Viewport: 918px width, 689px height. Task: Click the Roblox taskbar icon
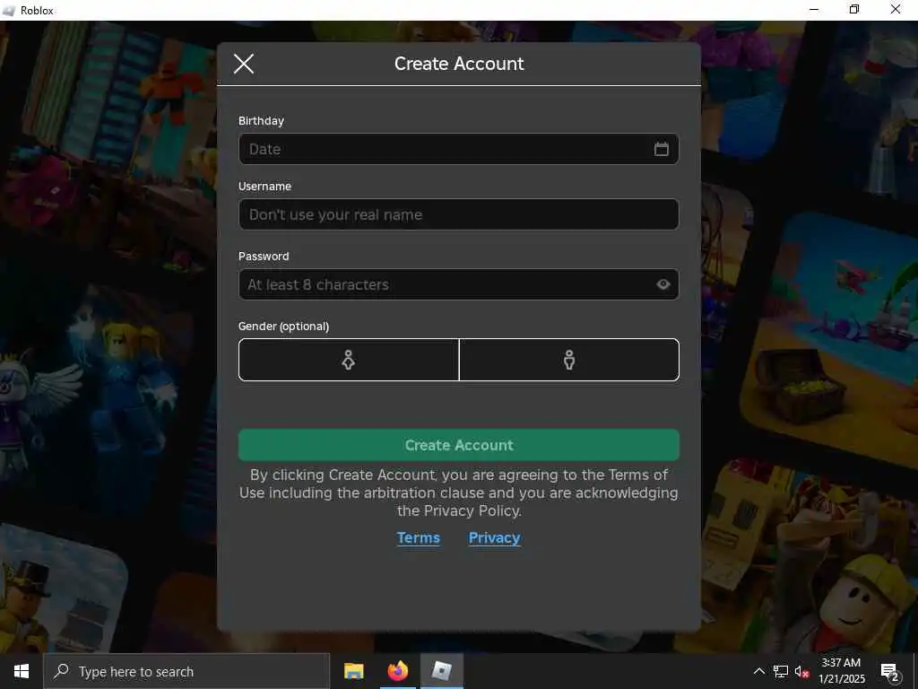442,671
